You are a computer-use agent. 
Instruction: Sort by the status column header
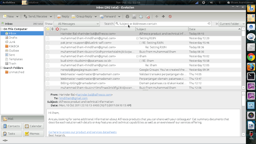coord(48,29)
